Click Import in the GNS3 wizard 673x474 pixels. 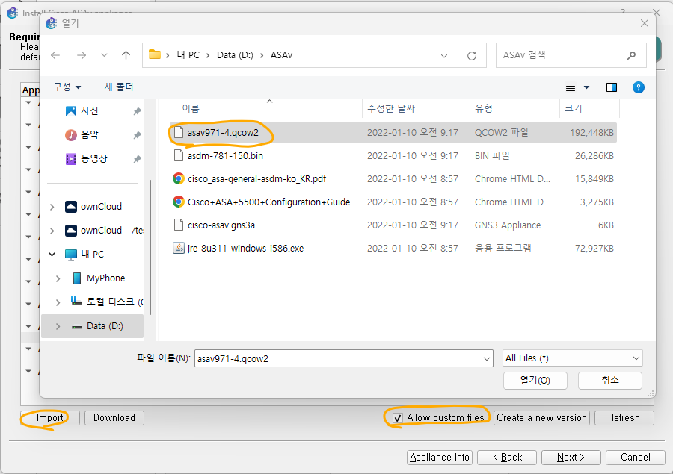tap(50, 418)
